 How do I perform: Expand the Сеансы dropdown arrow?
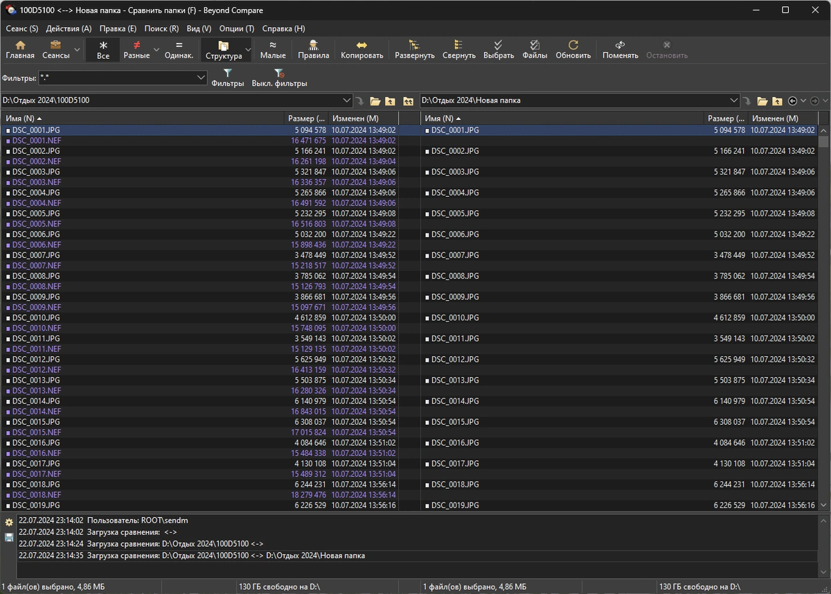[x=77, y=50]
